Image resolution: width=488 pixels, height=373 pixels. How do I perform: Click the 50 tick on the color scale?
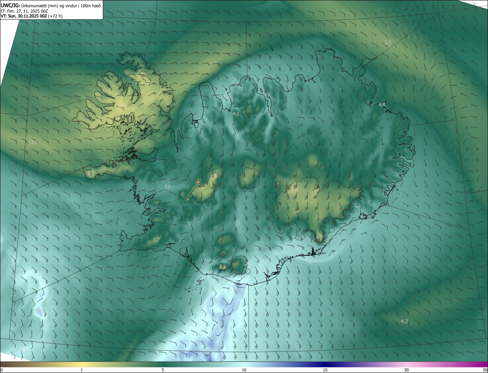pyautogui.click(x=485, y=370)
